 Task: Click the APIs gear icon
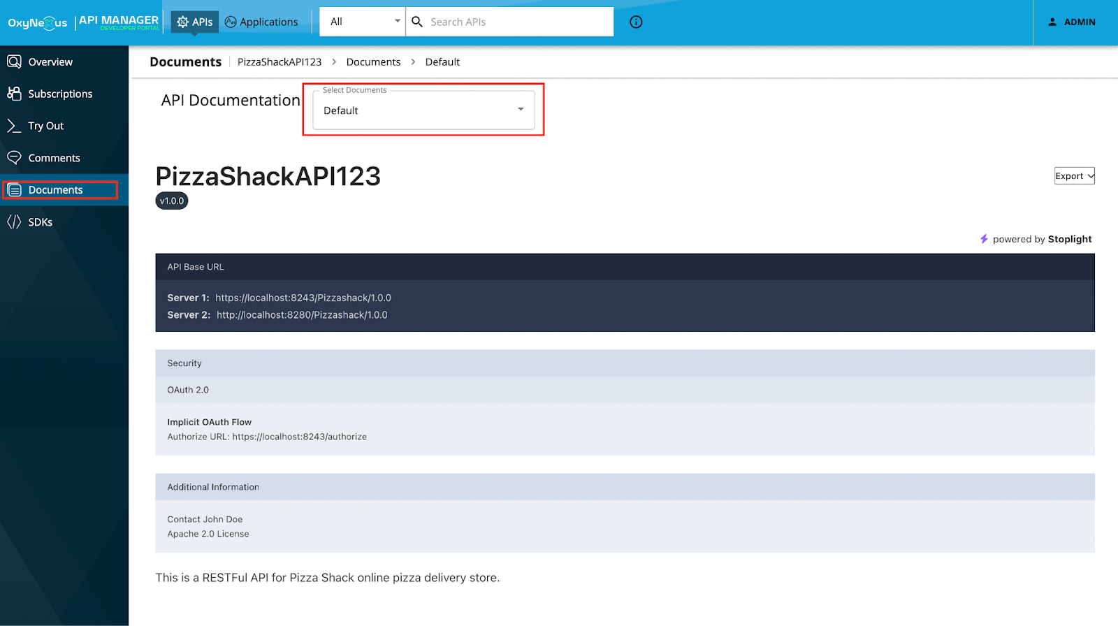coord(183,22)
